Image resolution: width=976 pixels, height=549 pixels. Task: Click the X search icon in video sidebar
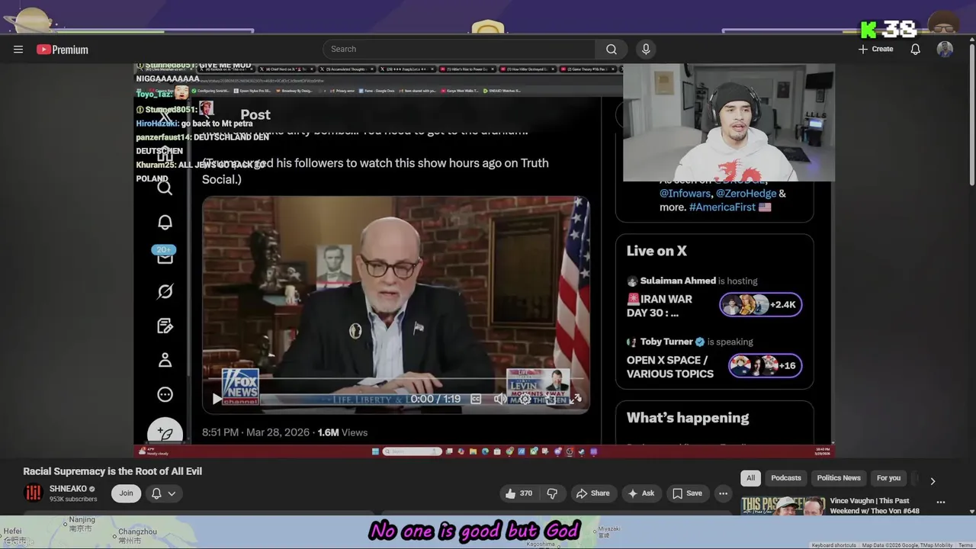click(x=165, y=188)
